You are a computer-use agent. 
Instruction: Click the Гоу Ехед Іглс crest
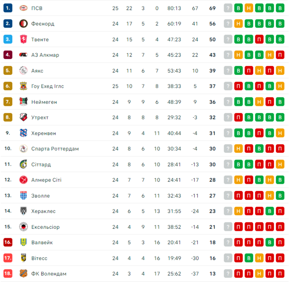coord(23,86)
